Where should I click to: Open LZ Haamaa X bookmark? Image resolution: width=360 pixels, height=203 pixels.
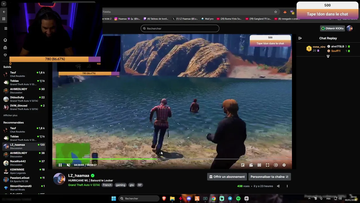(x=185, y=19)
